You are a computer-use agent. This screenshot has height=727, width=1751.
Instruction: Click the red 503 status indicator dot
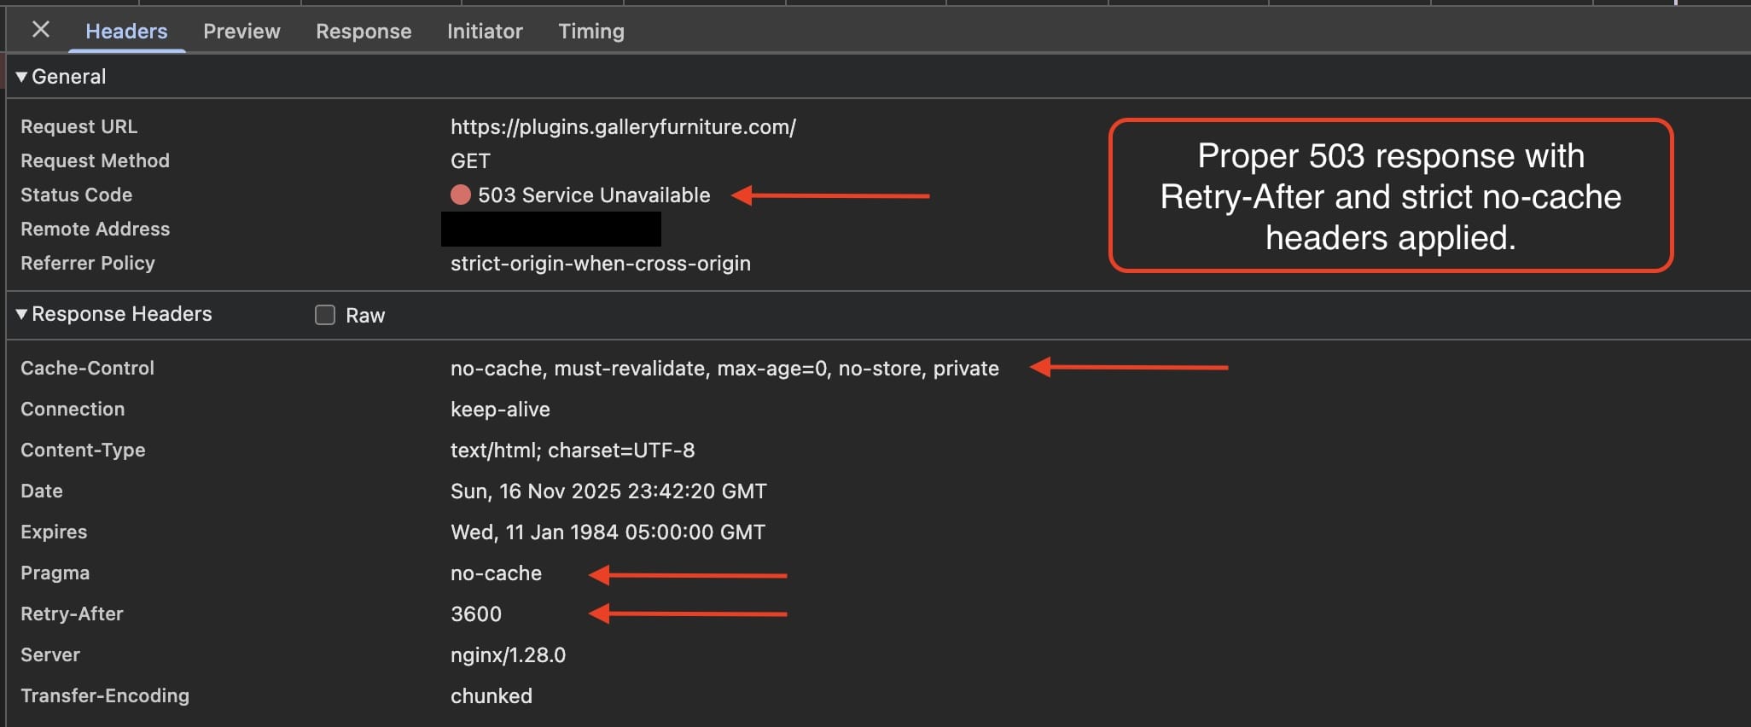pyautogui.click(x=461, y=195)
